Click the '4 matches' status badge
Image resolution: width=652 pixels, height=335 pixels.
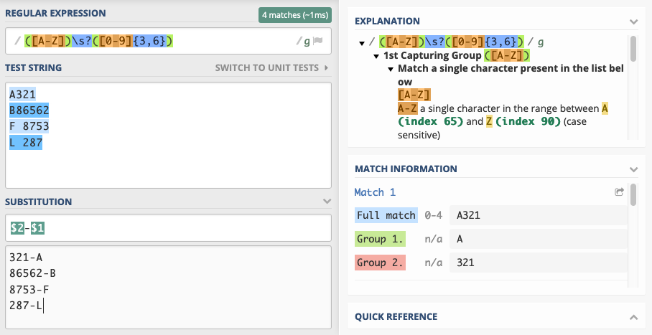tap(295, 15)
